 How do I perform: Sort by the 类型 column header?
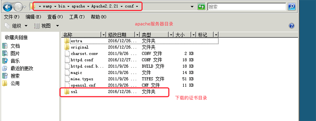click(x=155, y=35)
